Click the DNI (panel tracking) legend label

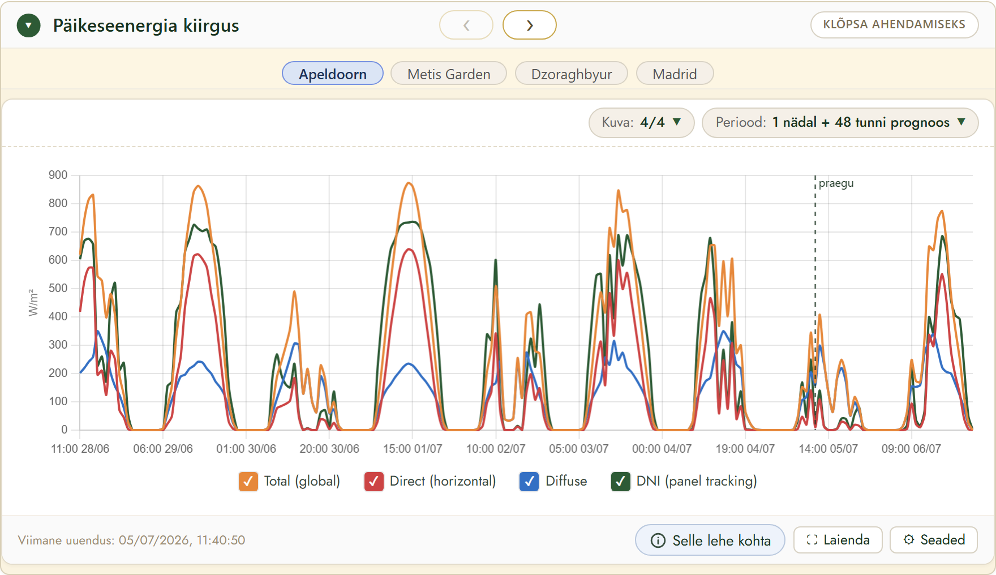[x=697, y=481]
